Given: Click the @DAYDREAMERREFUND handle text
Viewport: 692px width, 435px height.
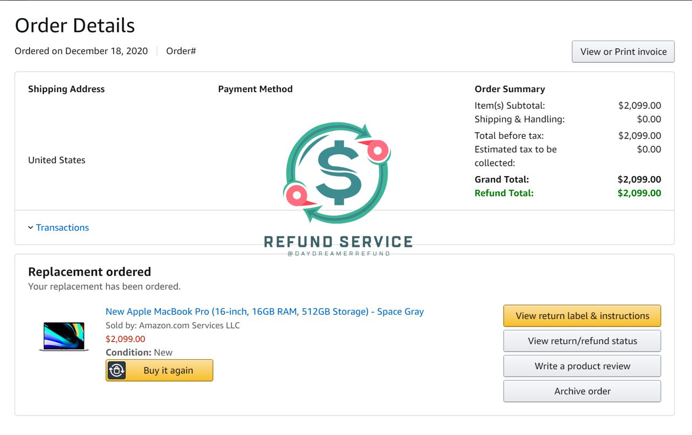Looking at the screenshot, I should point(339,254).
